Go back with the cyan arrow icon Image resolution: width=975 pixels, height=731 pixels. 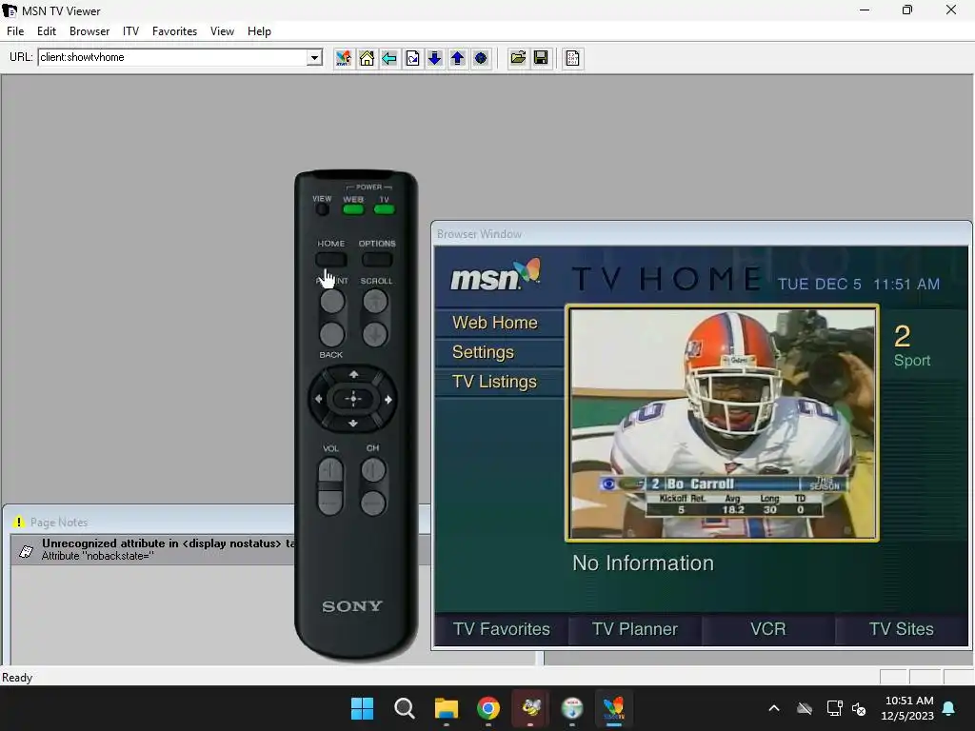(x=389, y=58)
